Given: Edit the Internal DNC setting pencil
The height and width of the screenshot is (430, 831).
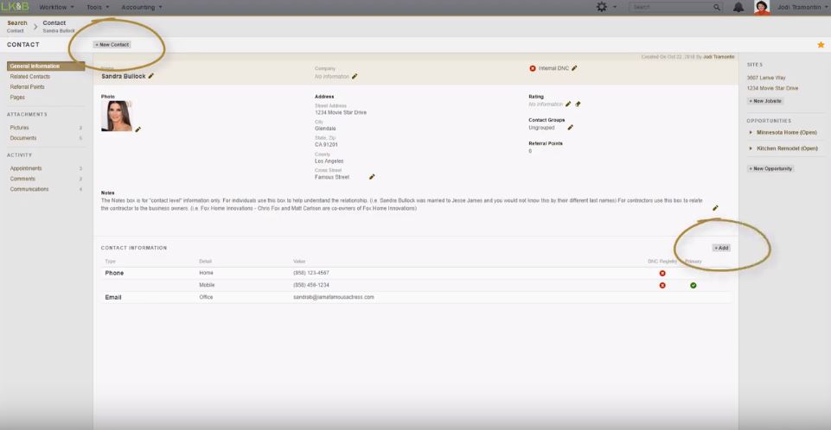Looking at the screenshot, I should click(574, 68).
